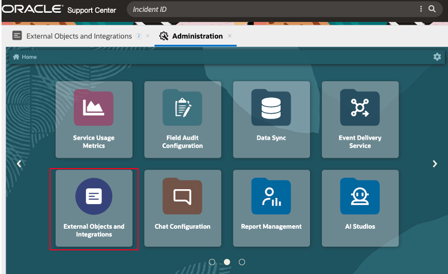Open the Data Sync database icon
Viewport: 448px width, 274px height.
click(x=271, y=107)
